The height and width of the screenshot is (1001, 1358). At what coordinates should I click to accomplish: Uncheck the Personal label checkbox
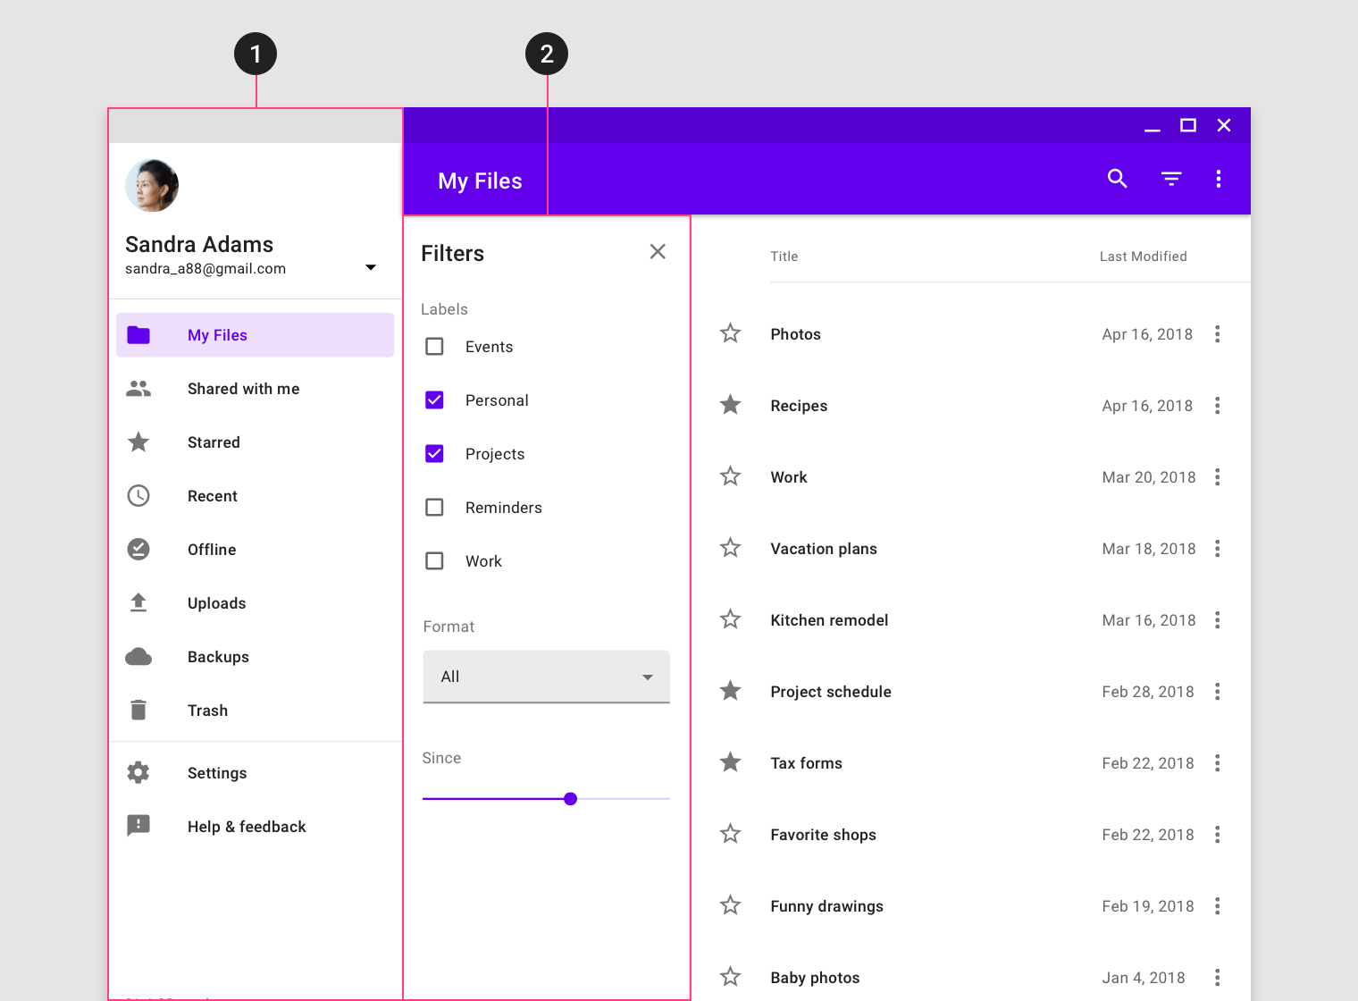point(434,400)
